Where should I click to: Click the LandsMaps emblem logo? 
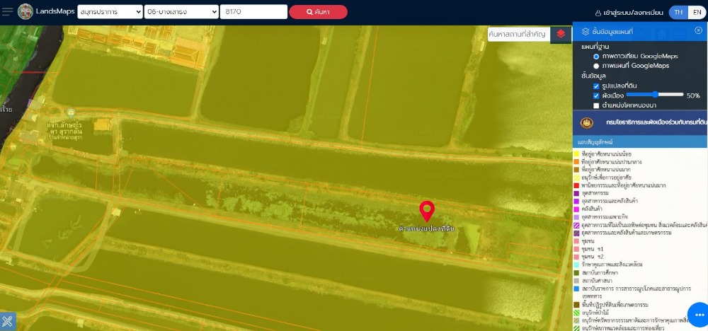(25, 12)
